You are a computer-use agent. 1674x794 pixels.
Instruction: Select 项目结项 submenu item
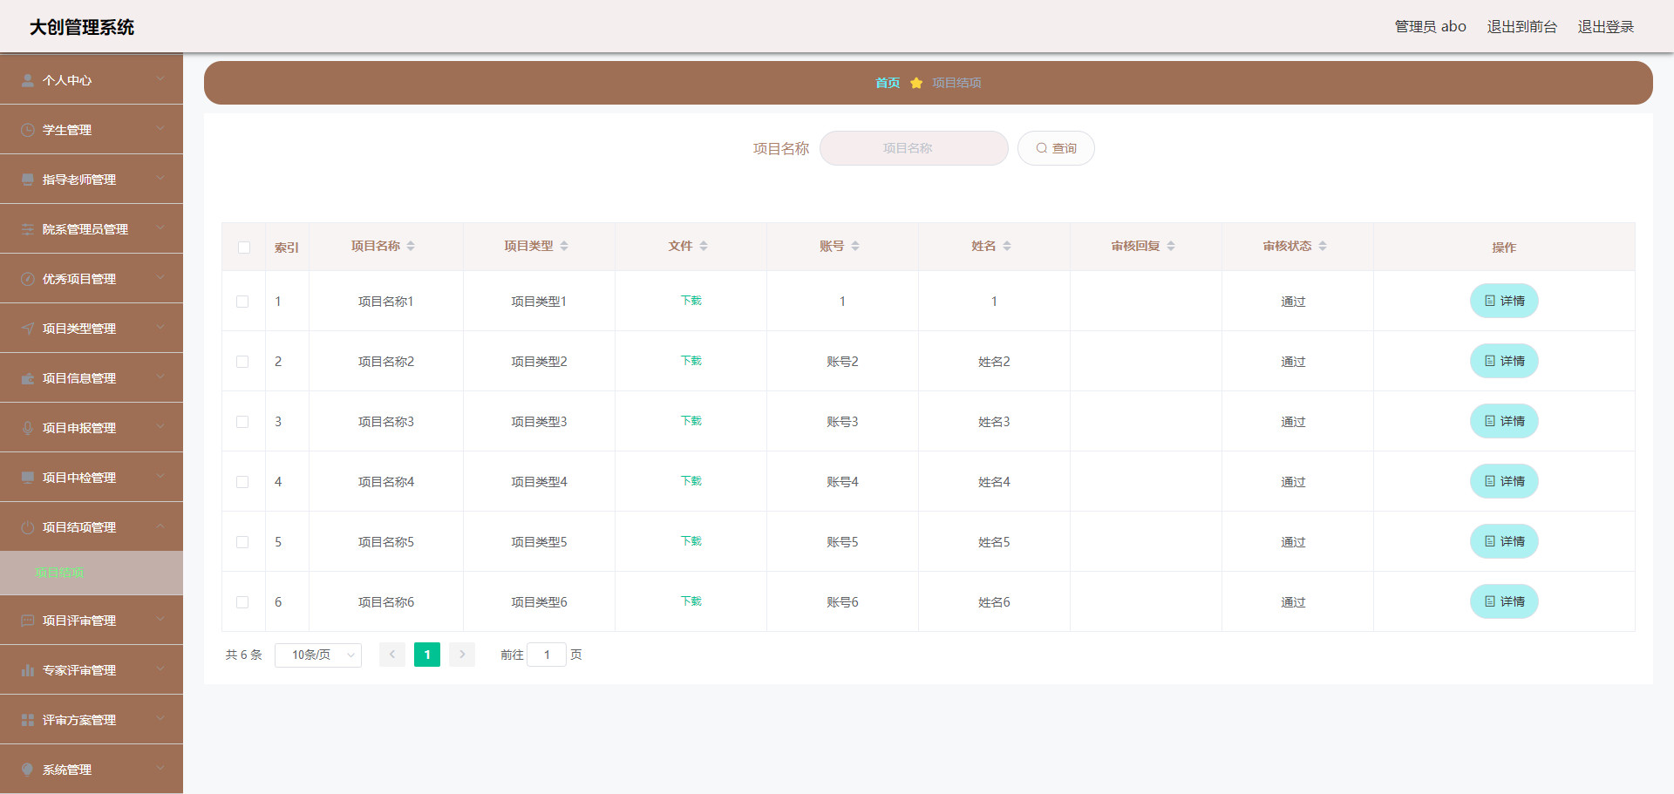(x=92, y=573)
